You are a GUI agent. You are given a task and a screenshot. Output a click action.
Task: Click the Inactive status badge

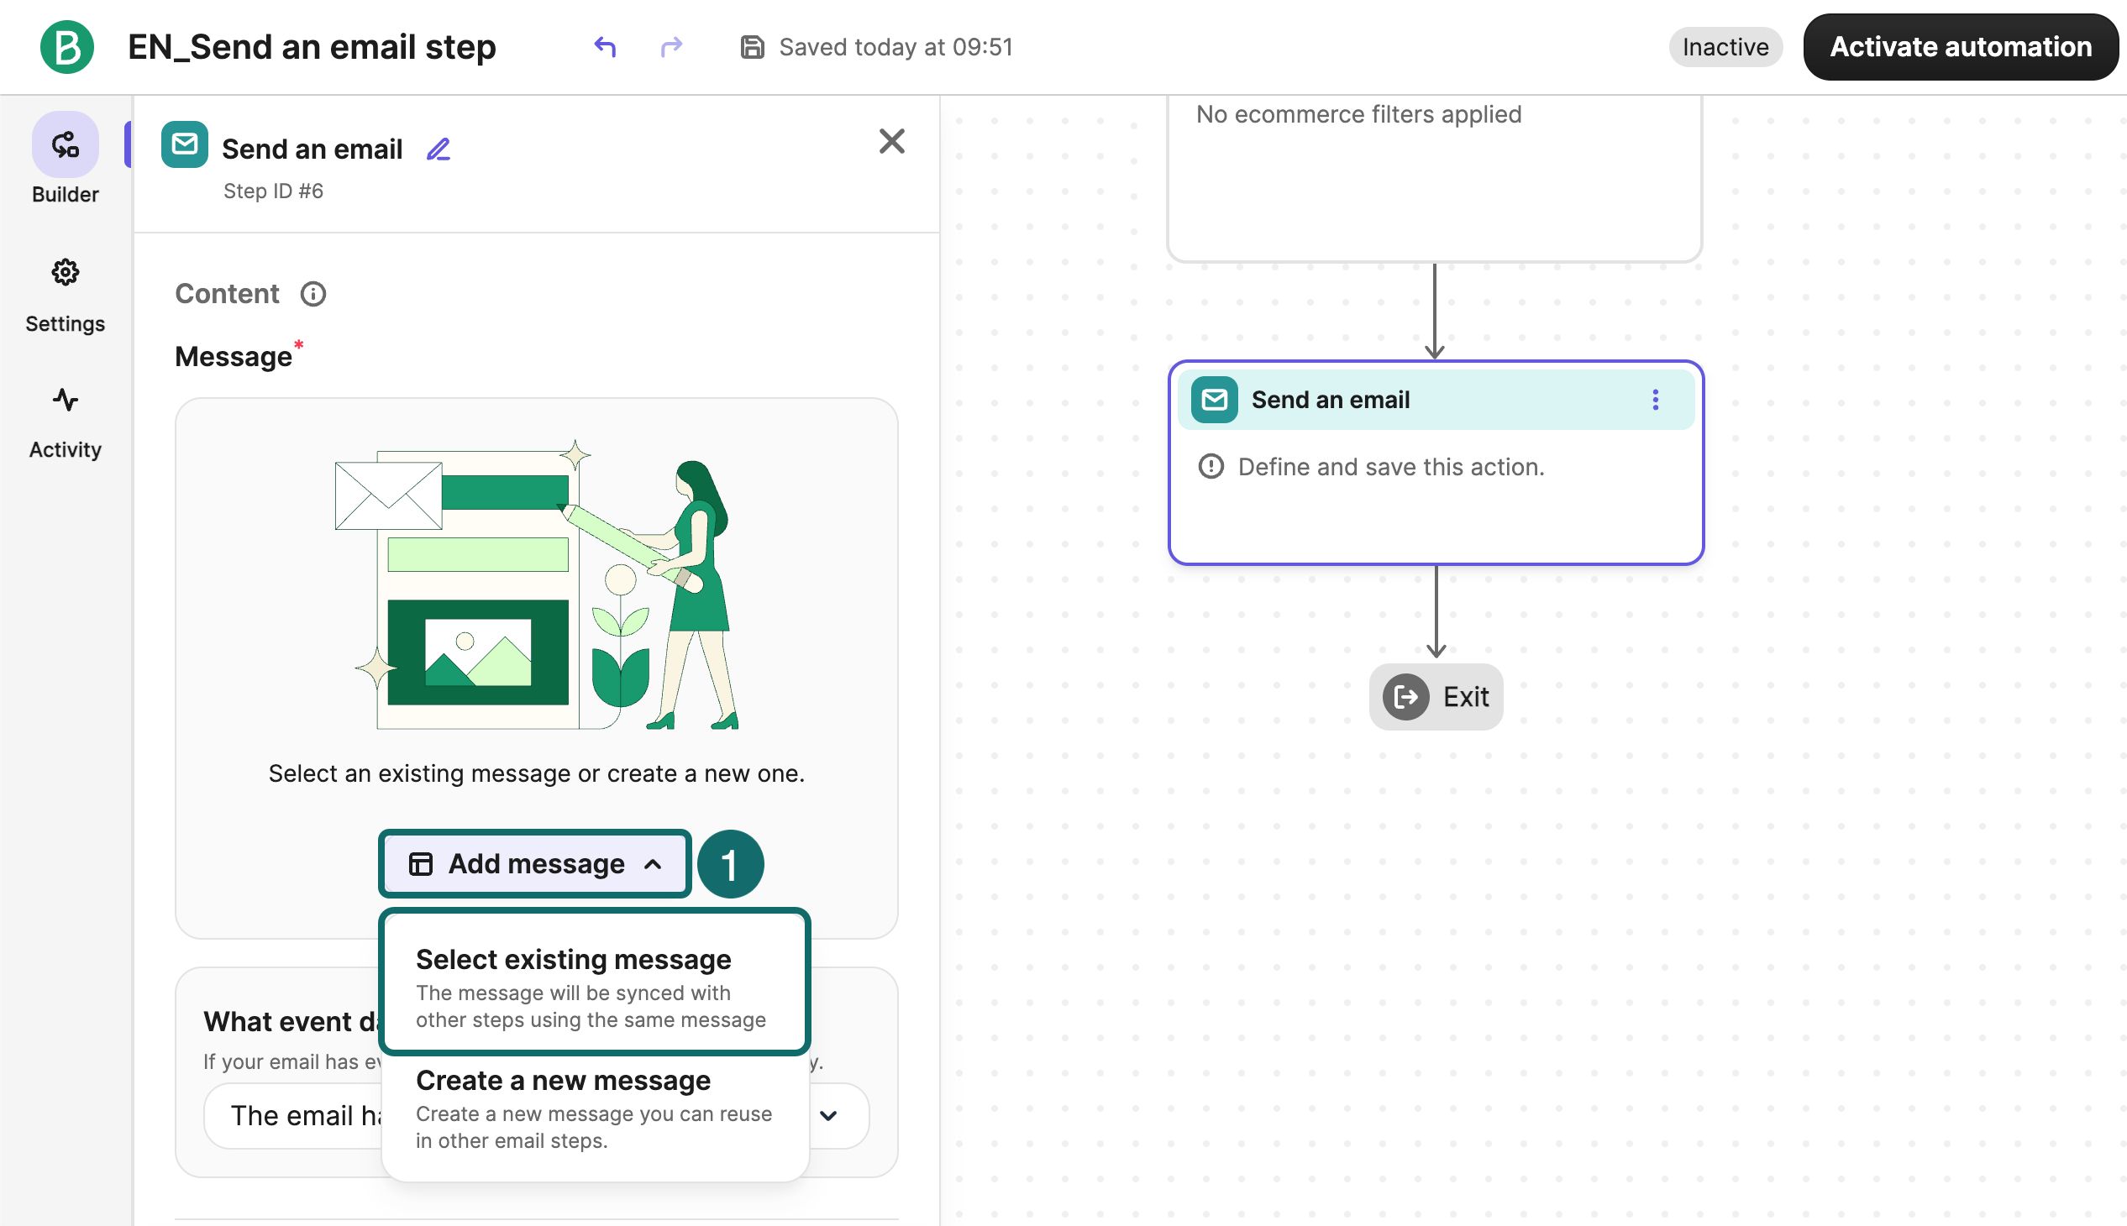point(1725,47)
